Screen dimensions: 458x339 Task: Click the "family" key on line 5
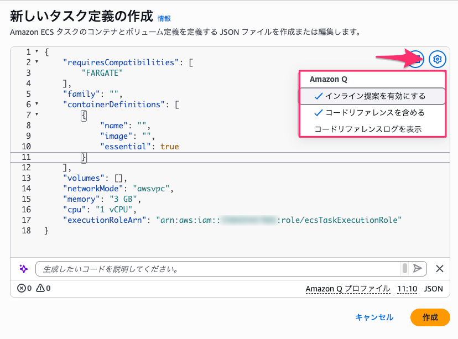[81, 94]
